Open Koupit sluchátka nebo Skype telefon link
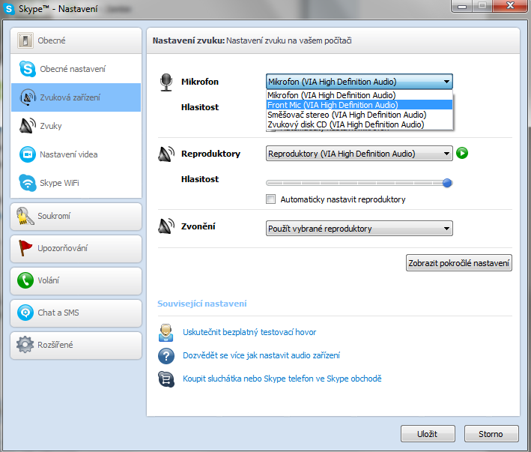 [x=282, y=379]
